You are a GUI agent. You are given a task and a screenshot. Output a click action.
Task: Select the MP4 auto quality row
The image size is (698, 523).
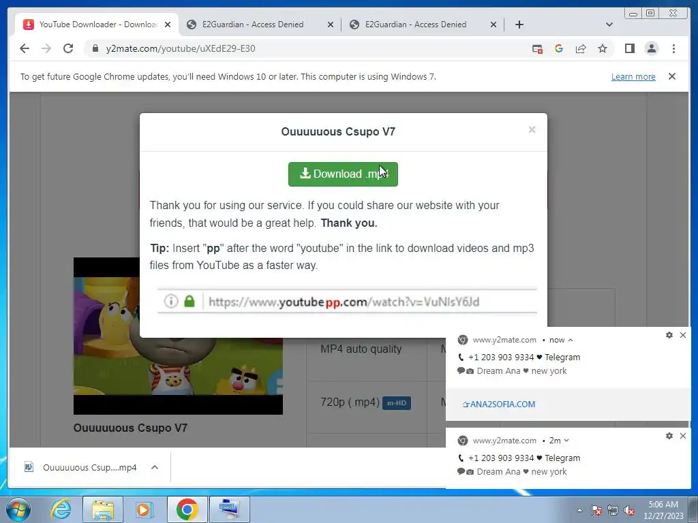click(361, 349)
